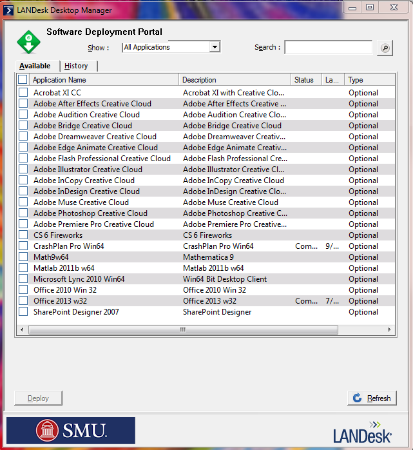Select the Available tab
The width and height of the screenshot is (413, 450).
[x=35, y=66]
